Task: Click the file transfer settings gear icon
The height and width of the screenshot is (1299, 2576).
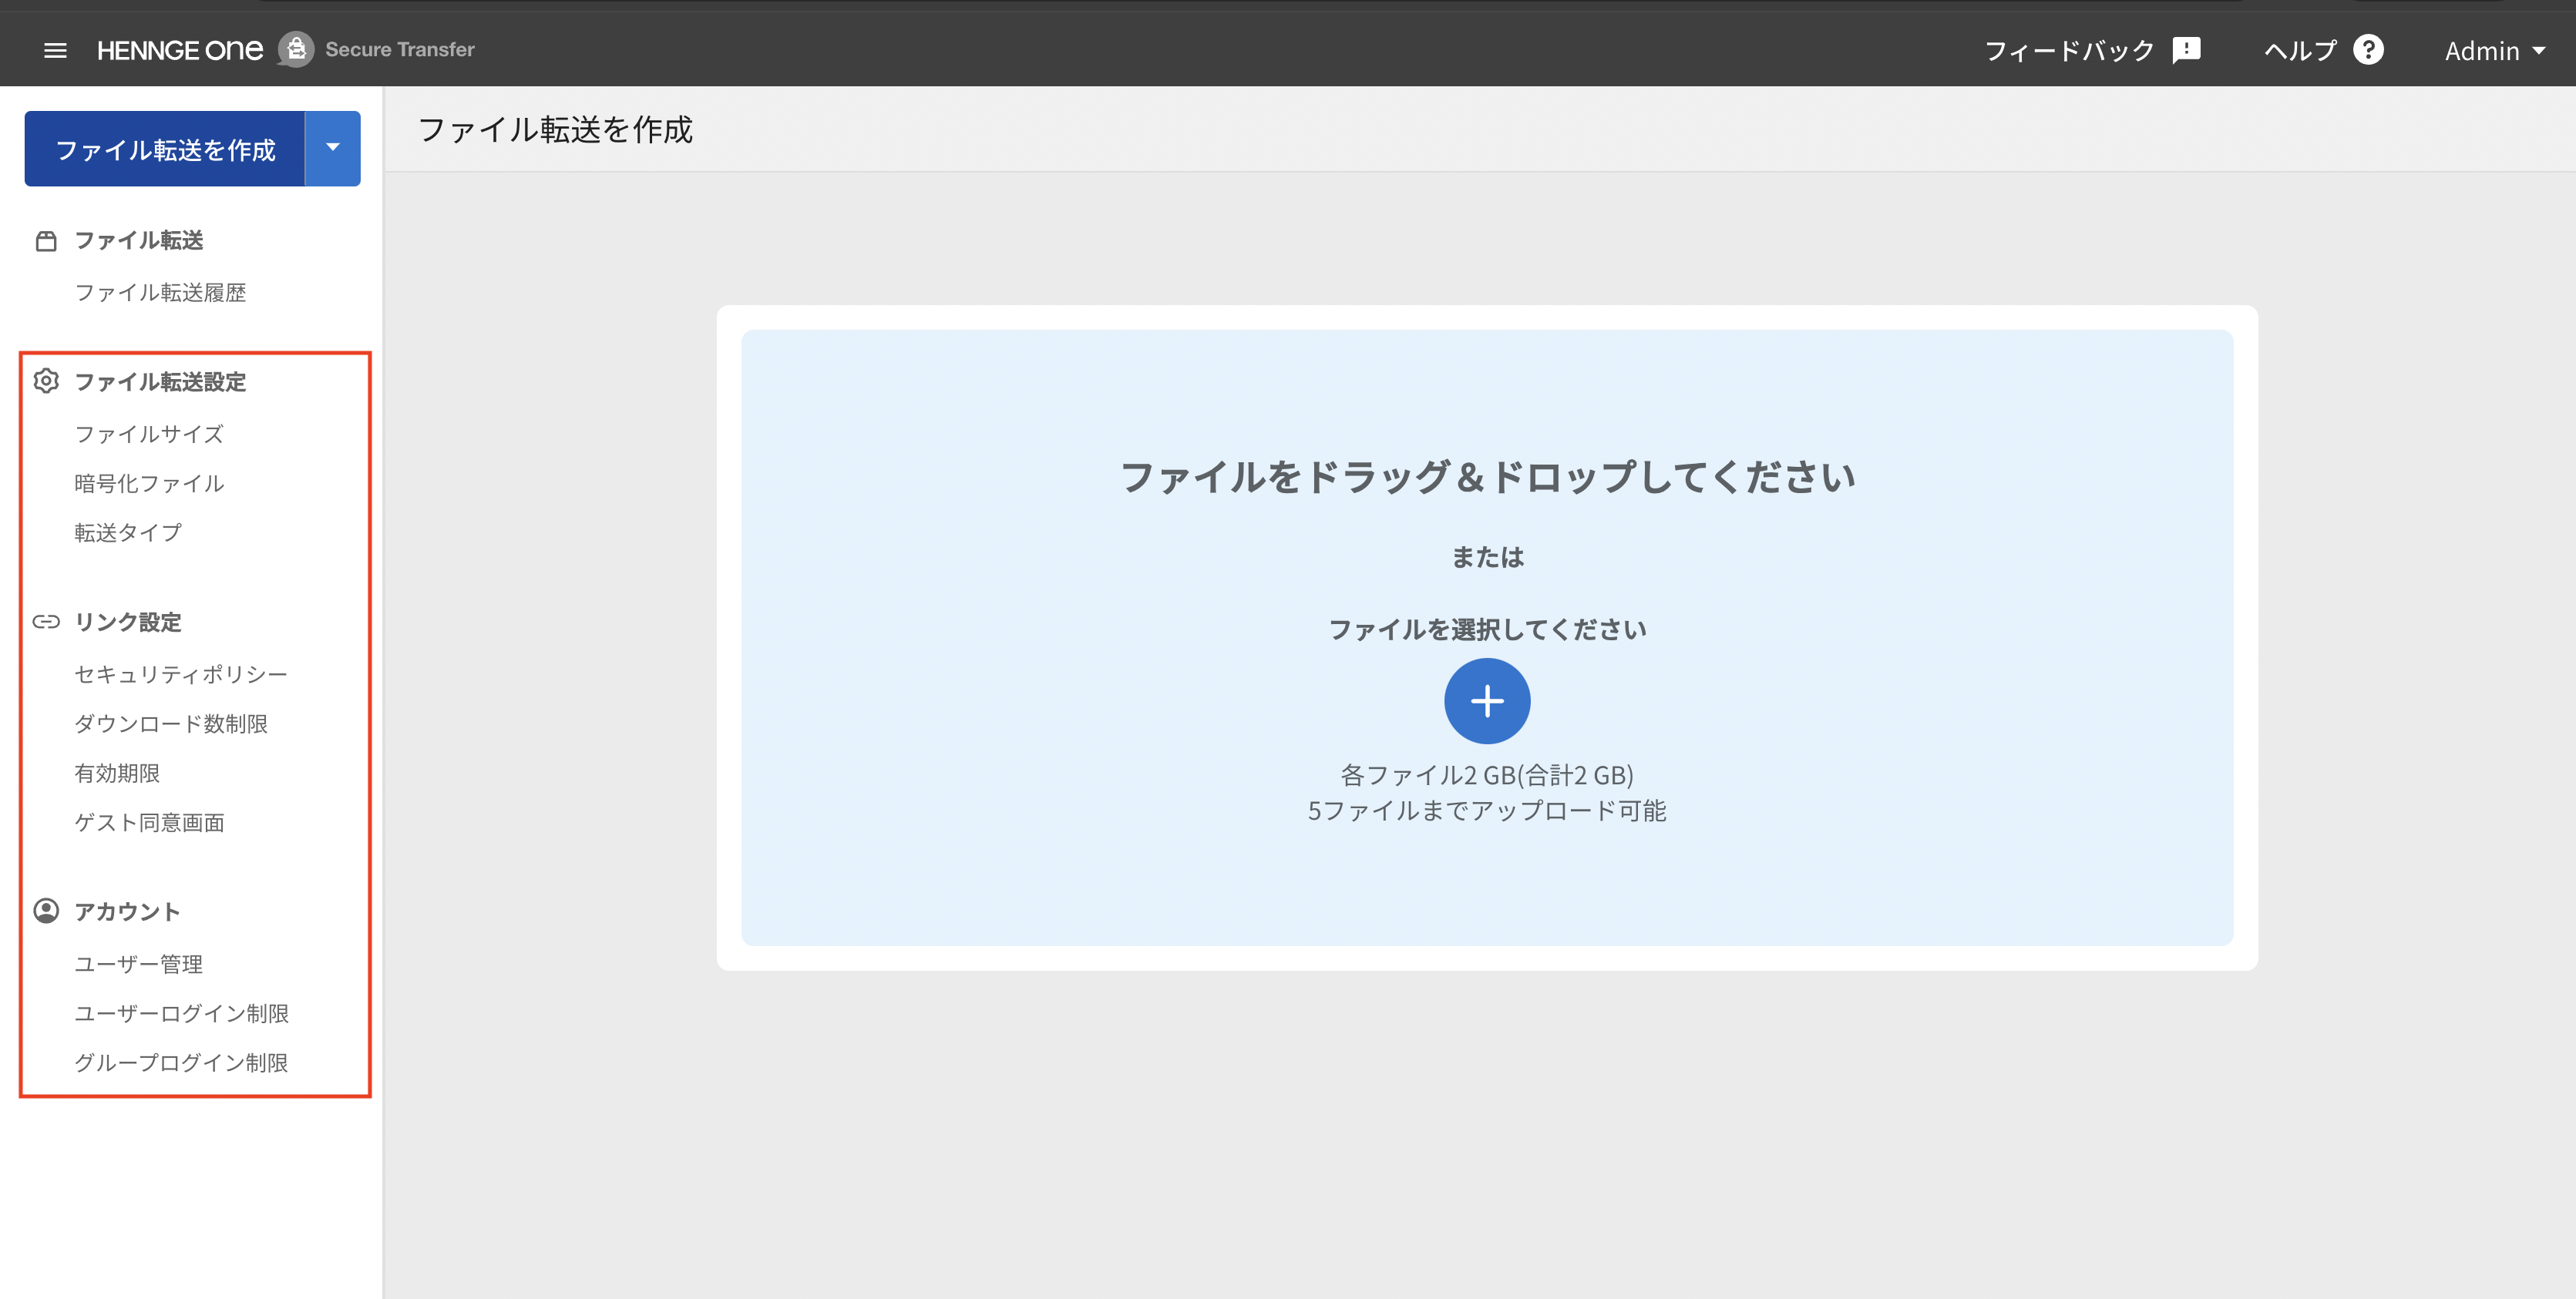Action: point(46,381)
